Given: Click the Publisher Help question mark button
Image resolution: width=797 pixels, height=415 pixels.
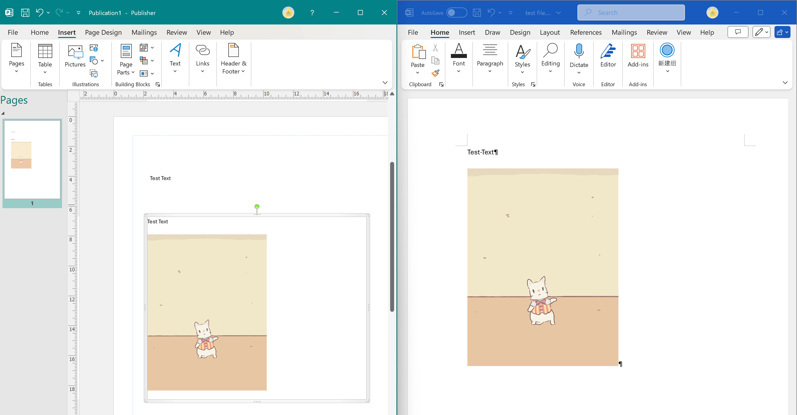Looking at the screenshot, I should 312,13.
